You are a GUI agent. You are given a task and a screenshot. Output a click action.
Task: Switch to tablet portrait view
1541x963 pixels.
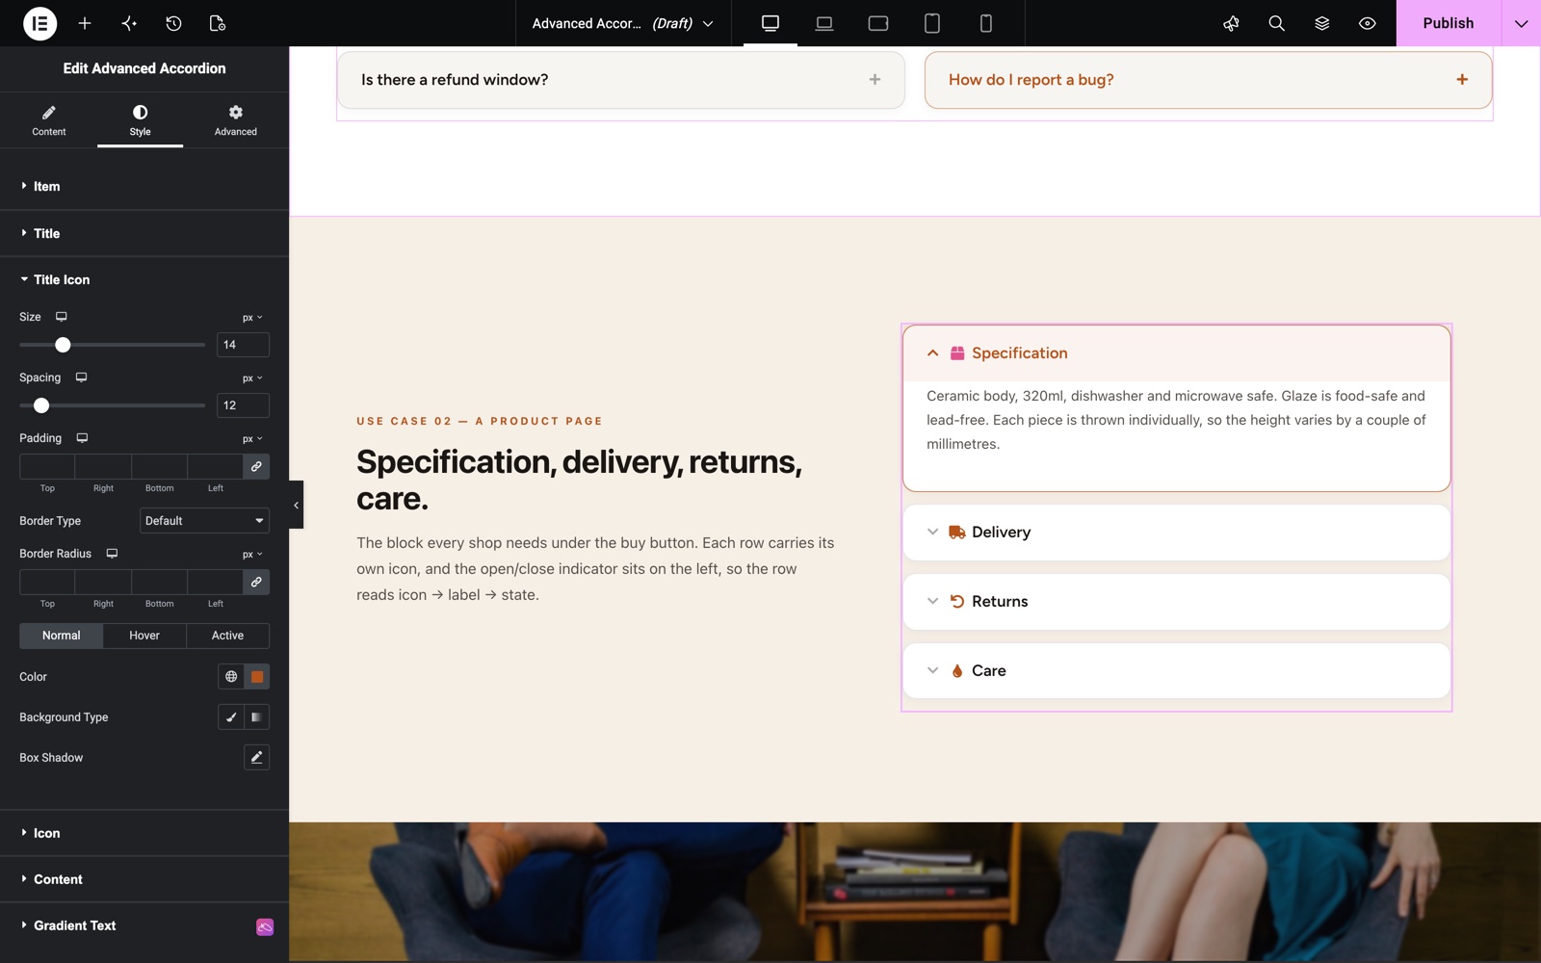(932, 23)
